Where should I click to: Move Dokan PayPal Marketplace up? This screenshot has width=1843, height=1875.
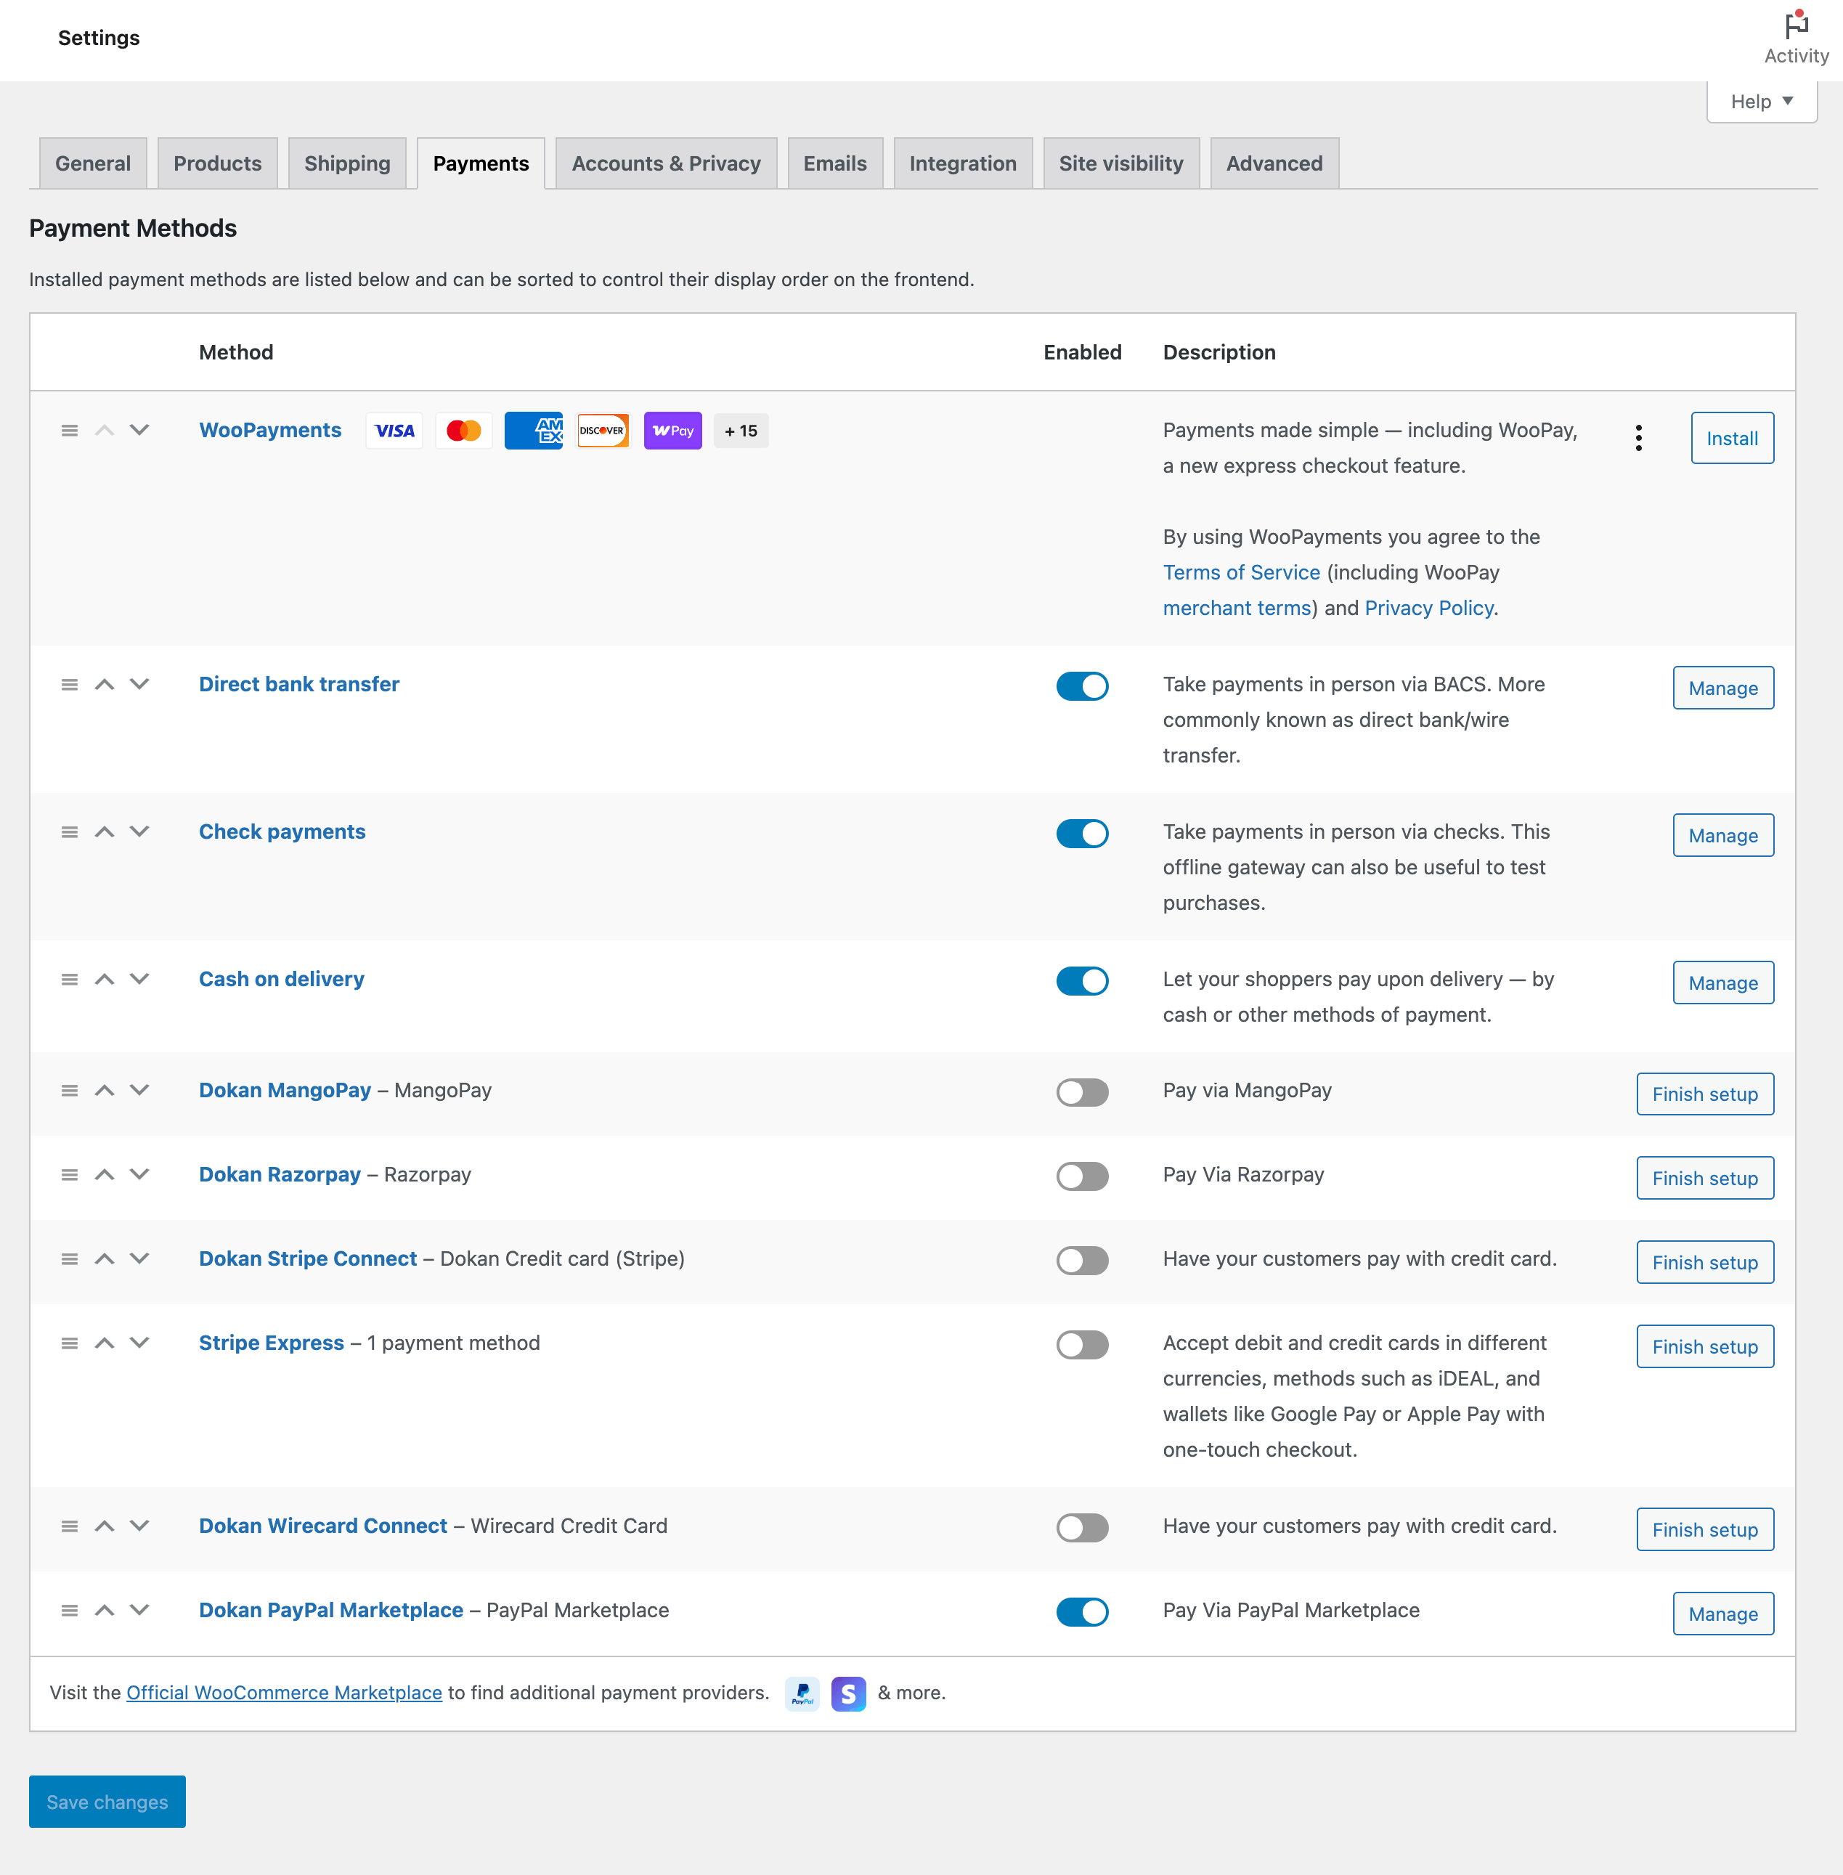105,1610
